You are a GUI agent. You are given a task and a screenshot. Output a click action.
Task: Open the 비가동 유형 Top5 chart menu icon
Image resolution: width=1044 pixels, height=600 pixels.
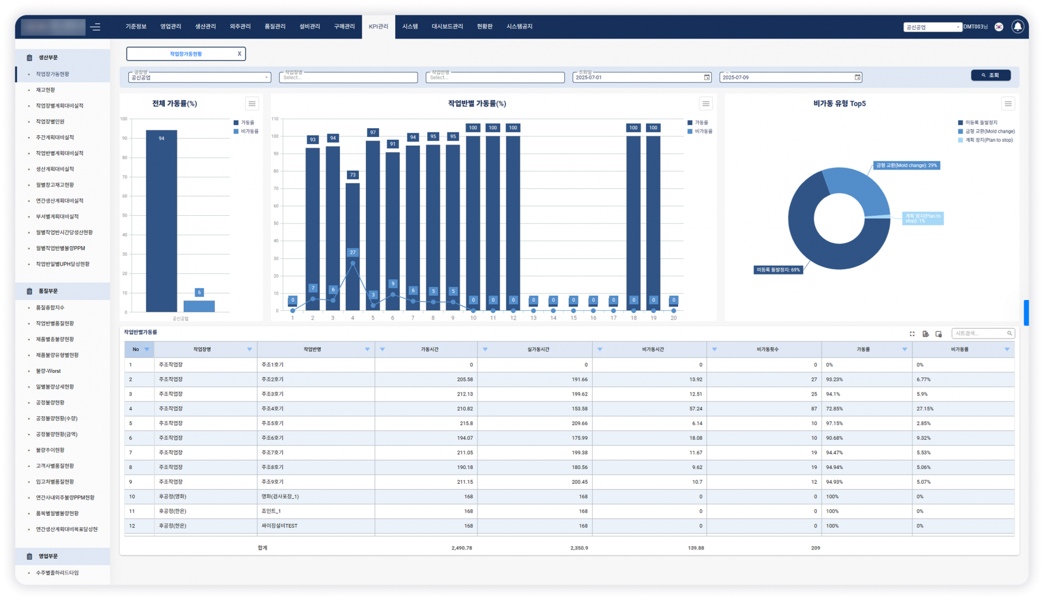tap(1008, 104)
